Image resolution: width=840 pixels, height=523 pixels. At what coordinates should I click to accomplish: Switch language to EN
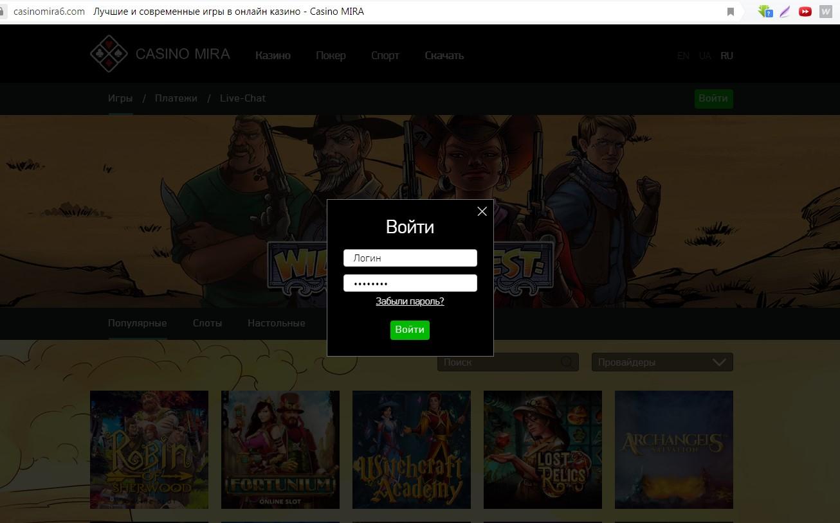click(x=683, y=56)
